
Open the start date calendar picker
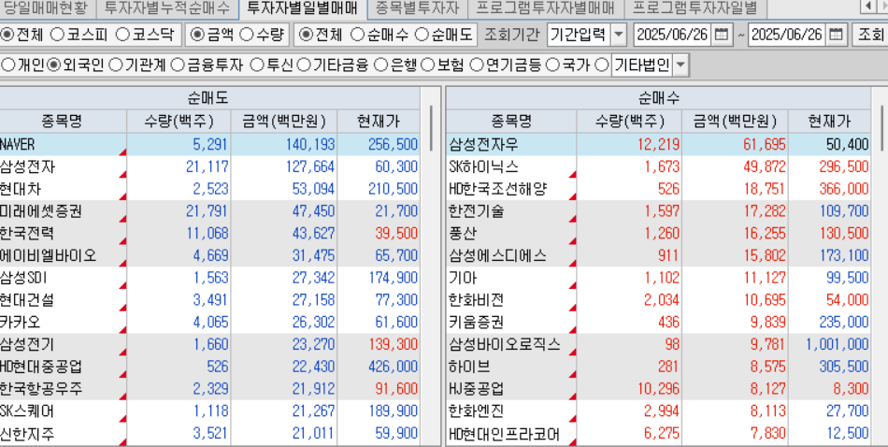722,35
